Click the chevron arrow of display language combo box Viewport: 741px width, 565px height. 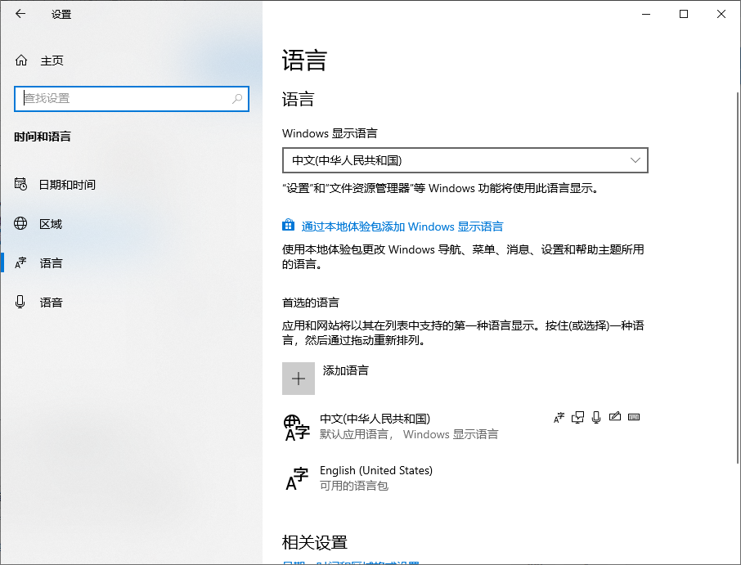click(x=635, y=160)
